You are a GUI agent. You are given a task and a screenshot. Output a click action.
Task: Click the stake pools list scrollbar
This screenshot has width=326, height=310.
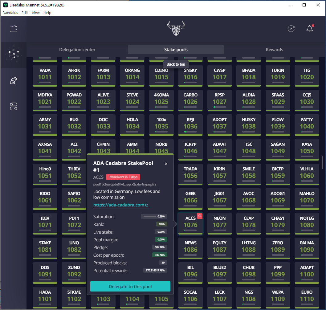[x=322, y=162]
